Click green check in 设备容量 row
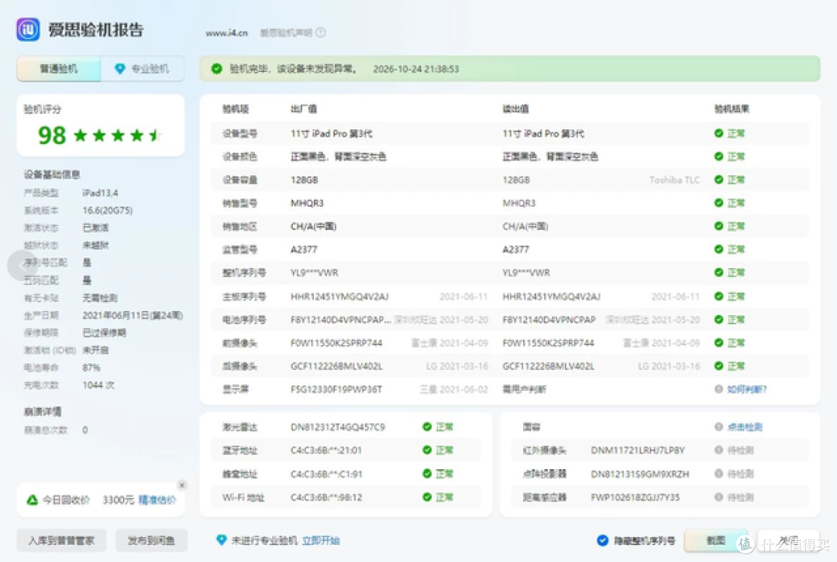This screenshot has width=837, height=562. 718,180
